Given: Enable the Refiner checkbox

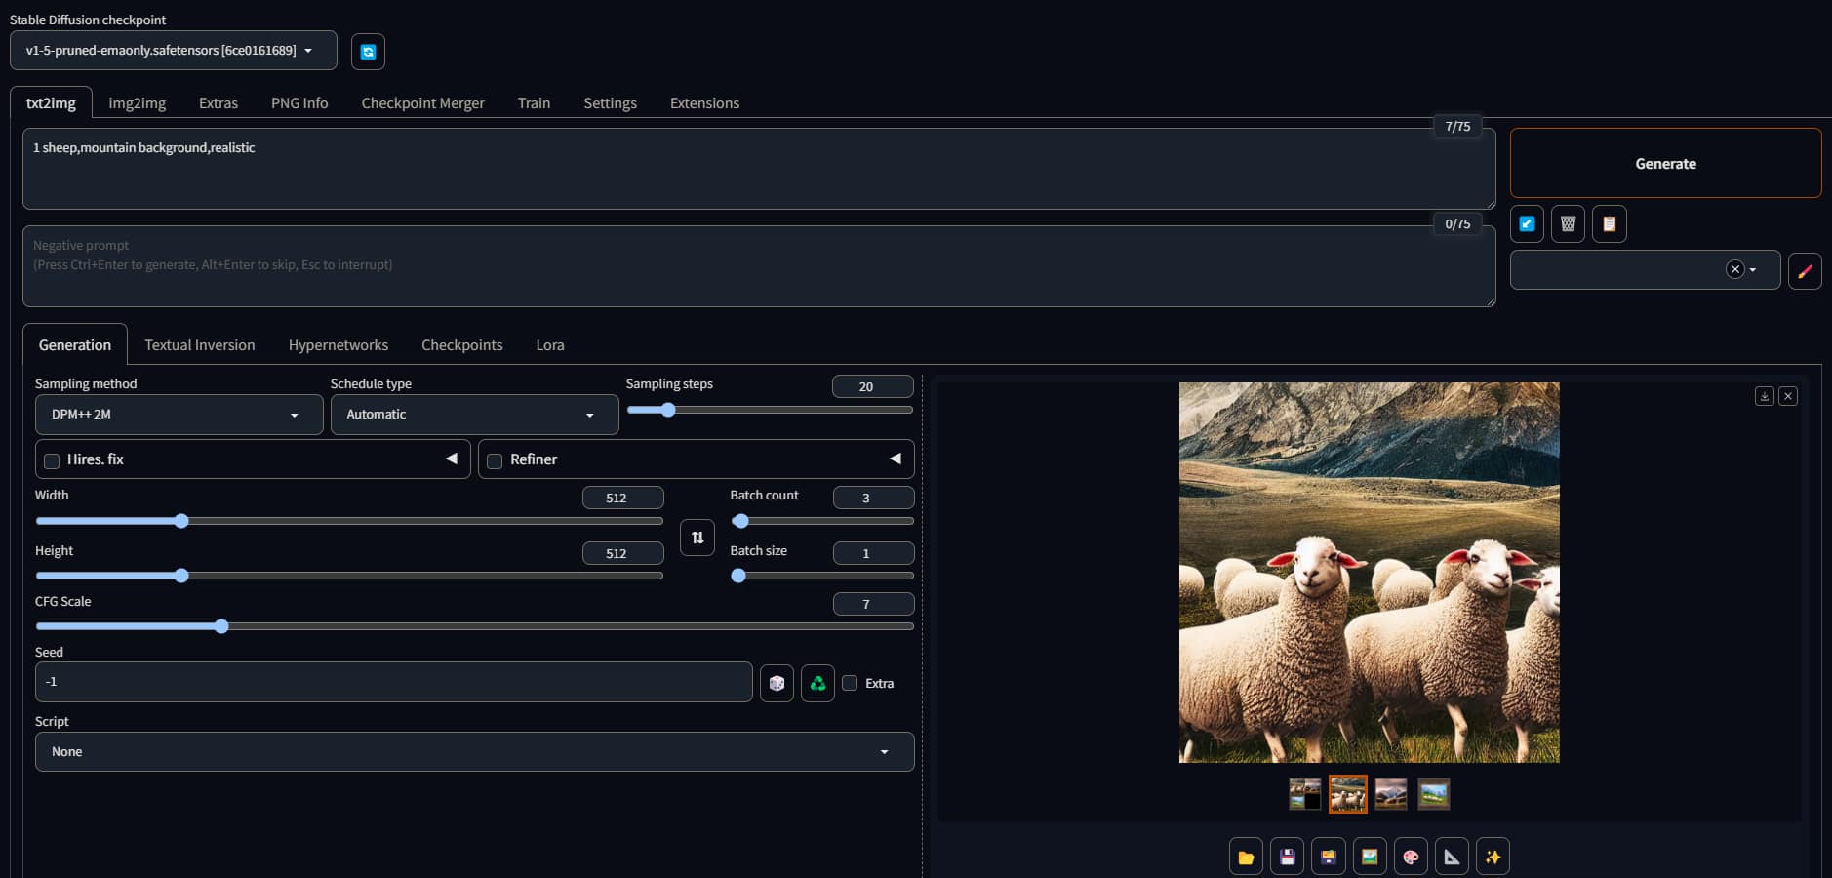Looking at the screenshot, I should click(496, 460).
